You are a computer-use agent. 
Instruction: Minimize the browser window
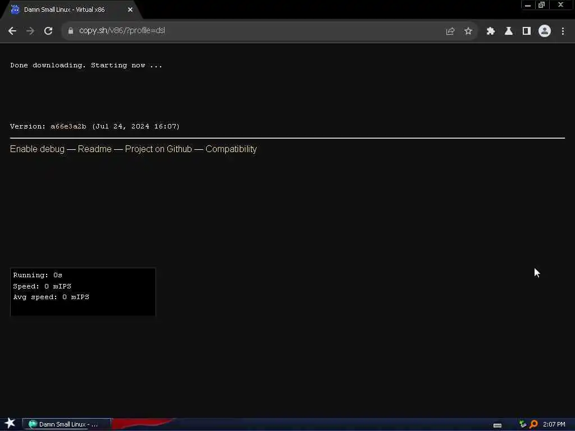(x=528, y=5)
